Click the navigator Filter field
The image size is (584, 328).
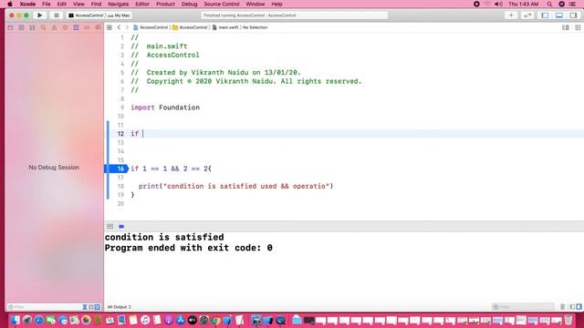[x=45, y=307]
